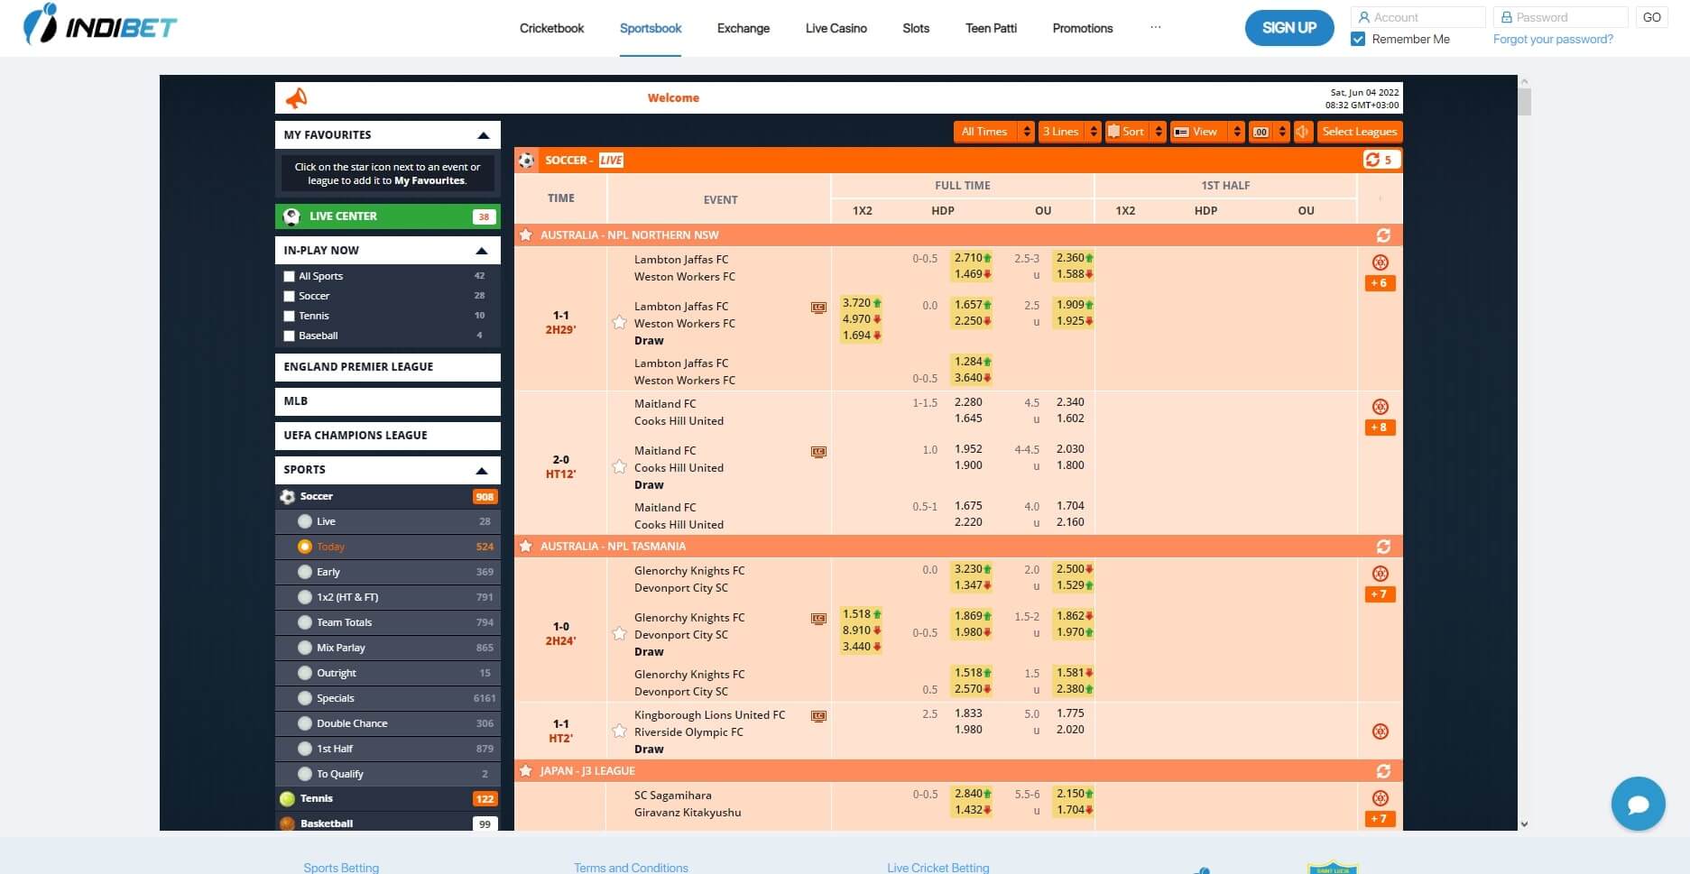This screenshot has height=874, width=1690.
Task: Refresh odds for AUSTRALIA - NPL NORTHERN NSW
Action: tap(1385, 235)
